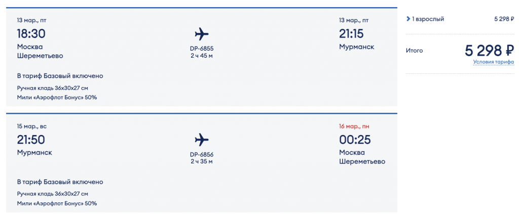Click the 21:50 departure time from Мурманск
The image size is (519, 214).
[31, 140]
